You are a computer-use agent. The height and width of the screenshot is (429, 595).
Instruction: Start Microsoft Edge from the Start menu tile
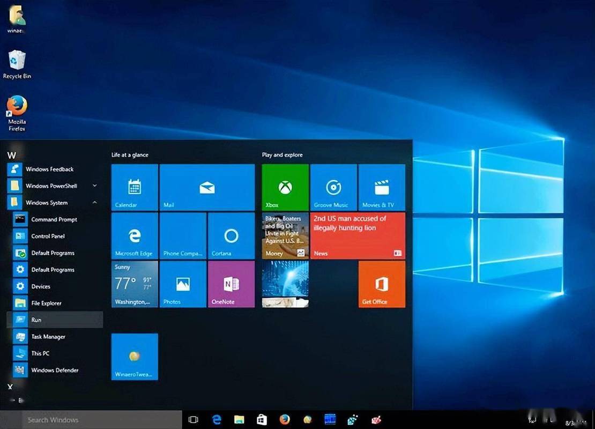[134, 235]
